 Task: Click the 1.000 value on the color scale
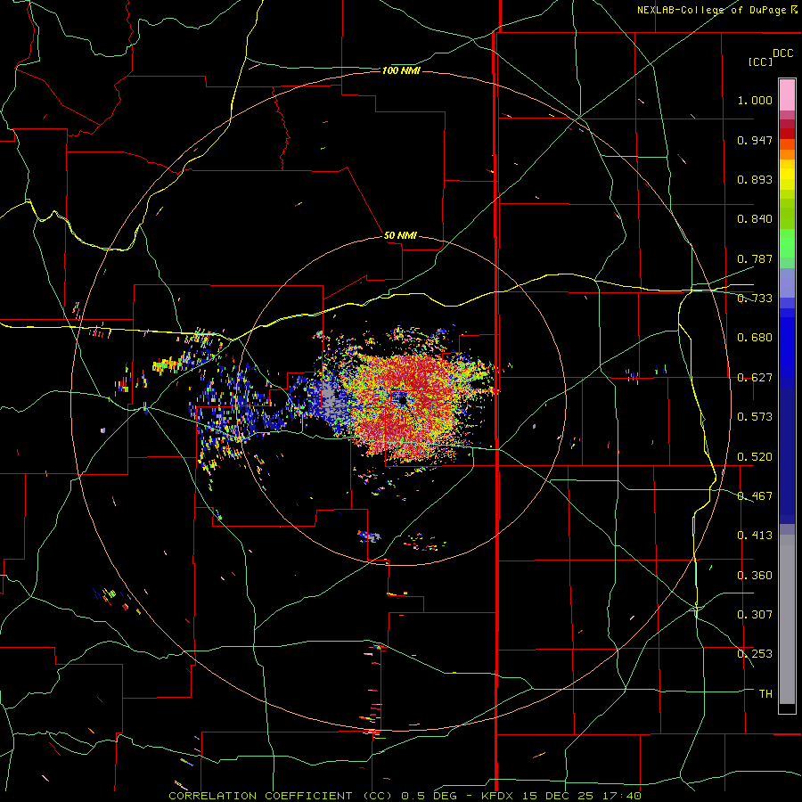(x=755, y=100)
